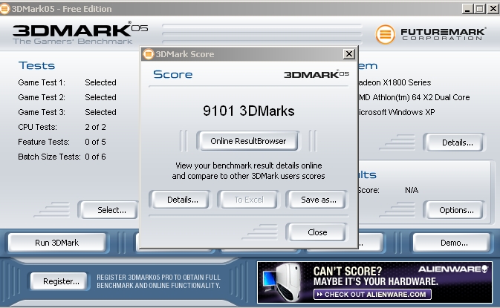Image resolution: width=500 pixels, height=308 pixels.
Task: Click the 9101 3DMarks score text
Action: (x=248, y=111)
